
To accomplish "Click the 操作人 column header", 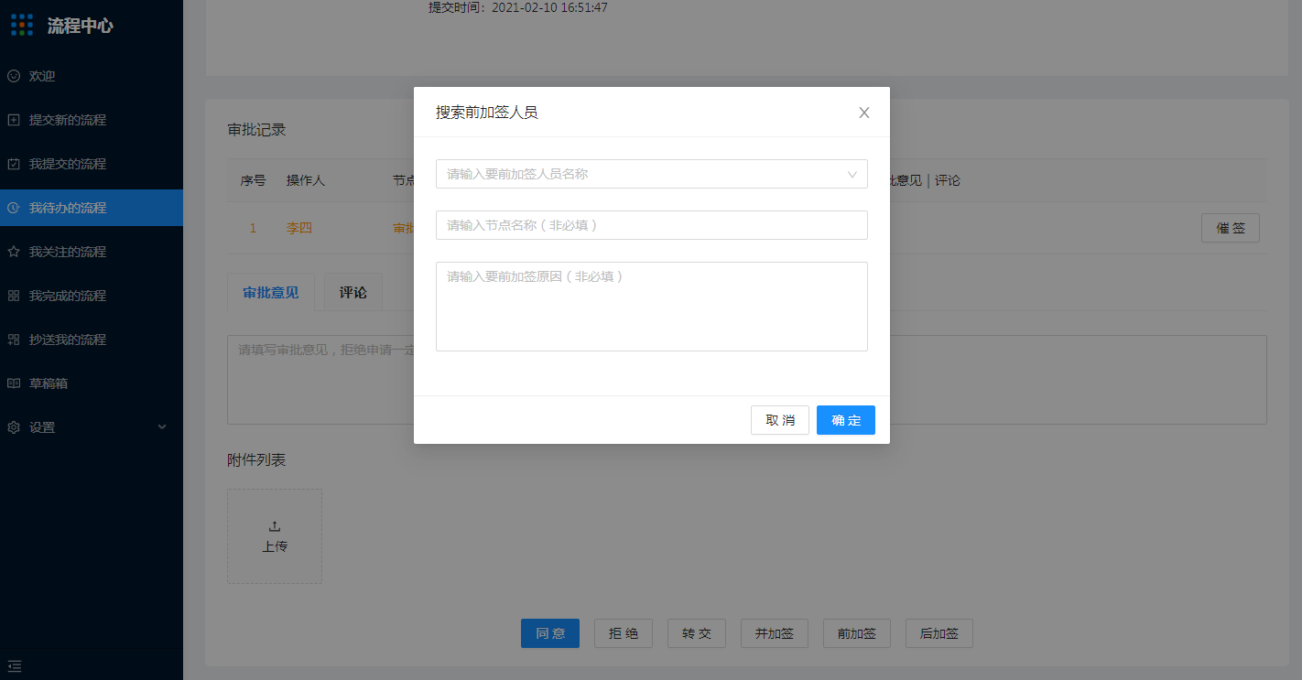I will click(x=306, y=180).
